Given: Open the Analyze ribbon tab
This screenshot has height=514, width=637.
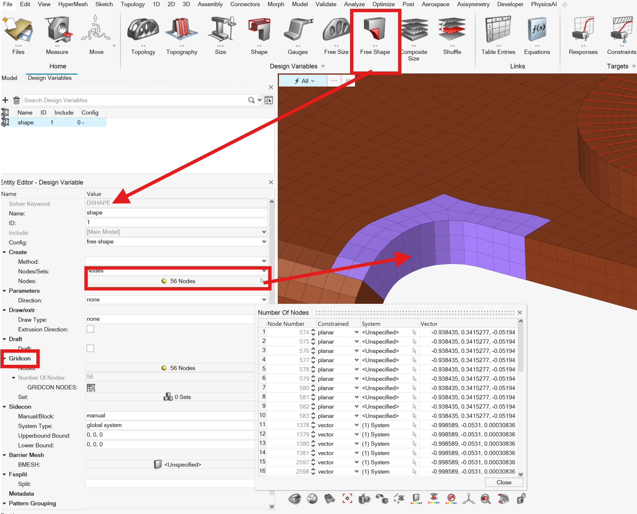Looking at the screenshot, I should pyautogui.click(x=355, y=4).
